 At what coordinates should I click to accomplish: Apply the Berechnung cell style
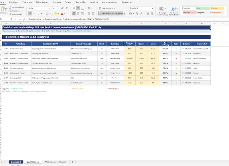click(217, 13)
